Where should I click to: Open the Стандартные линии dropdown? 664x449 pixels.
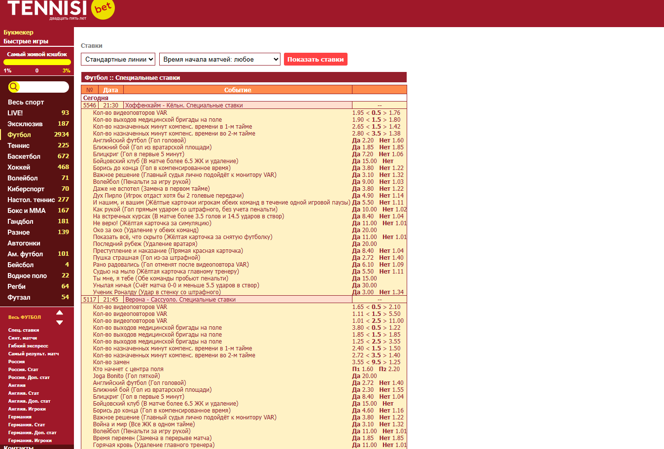click(118, 60)
